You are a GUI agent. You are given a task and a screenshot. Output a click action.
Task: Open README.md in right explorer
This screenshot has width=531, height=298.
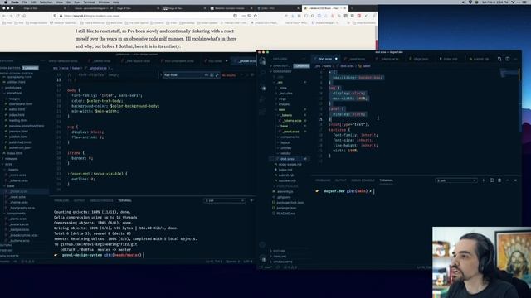(x=285, y=214)
